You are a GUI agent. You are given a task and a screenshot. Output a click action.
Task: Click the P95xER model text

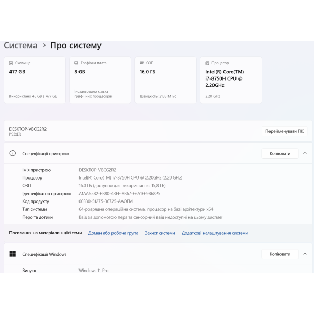point(15,134)
